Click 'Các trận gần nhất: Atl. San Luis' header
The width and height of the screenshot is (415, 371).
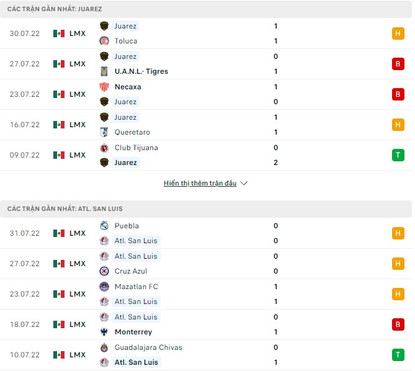[x=65, y=209]
